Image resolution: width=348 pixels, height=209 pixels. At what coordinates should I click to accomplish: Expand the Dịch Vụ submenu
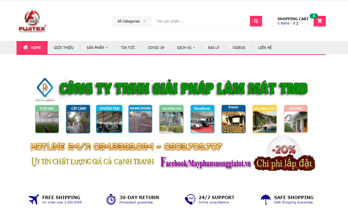(186, 48)
